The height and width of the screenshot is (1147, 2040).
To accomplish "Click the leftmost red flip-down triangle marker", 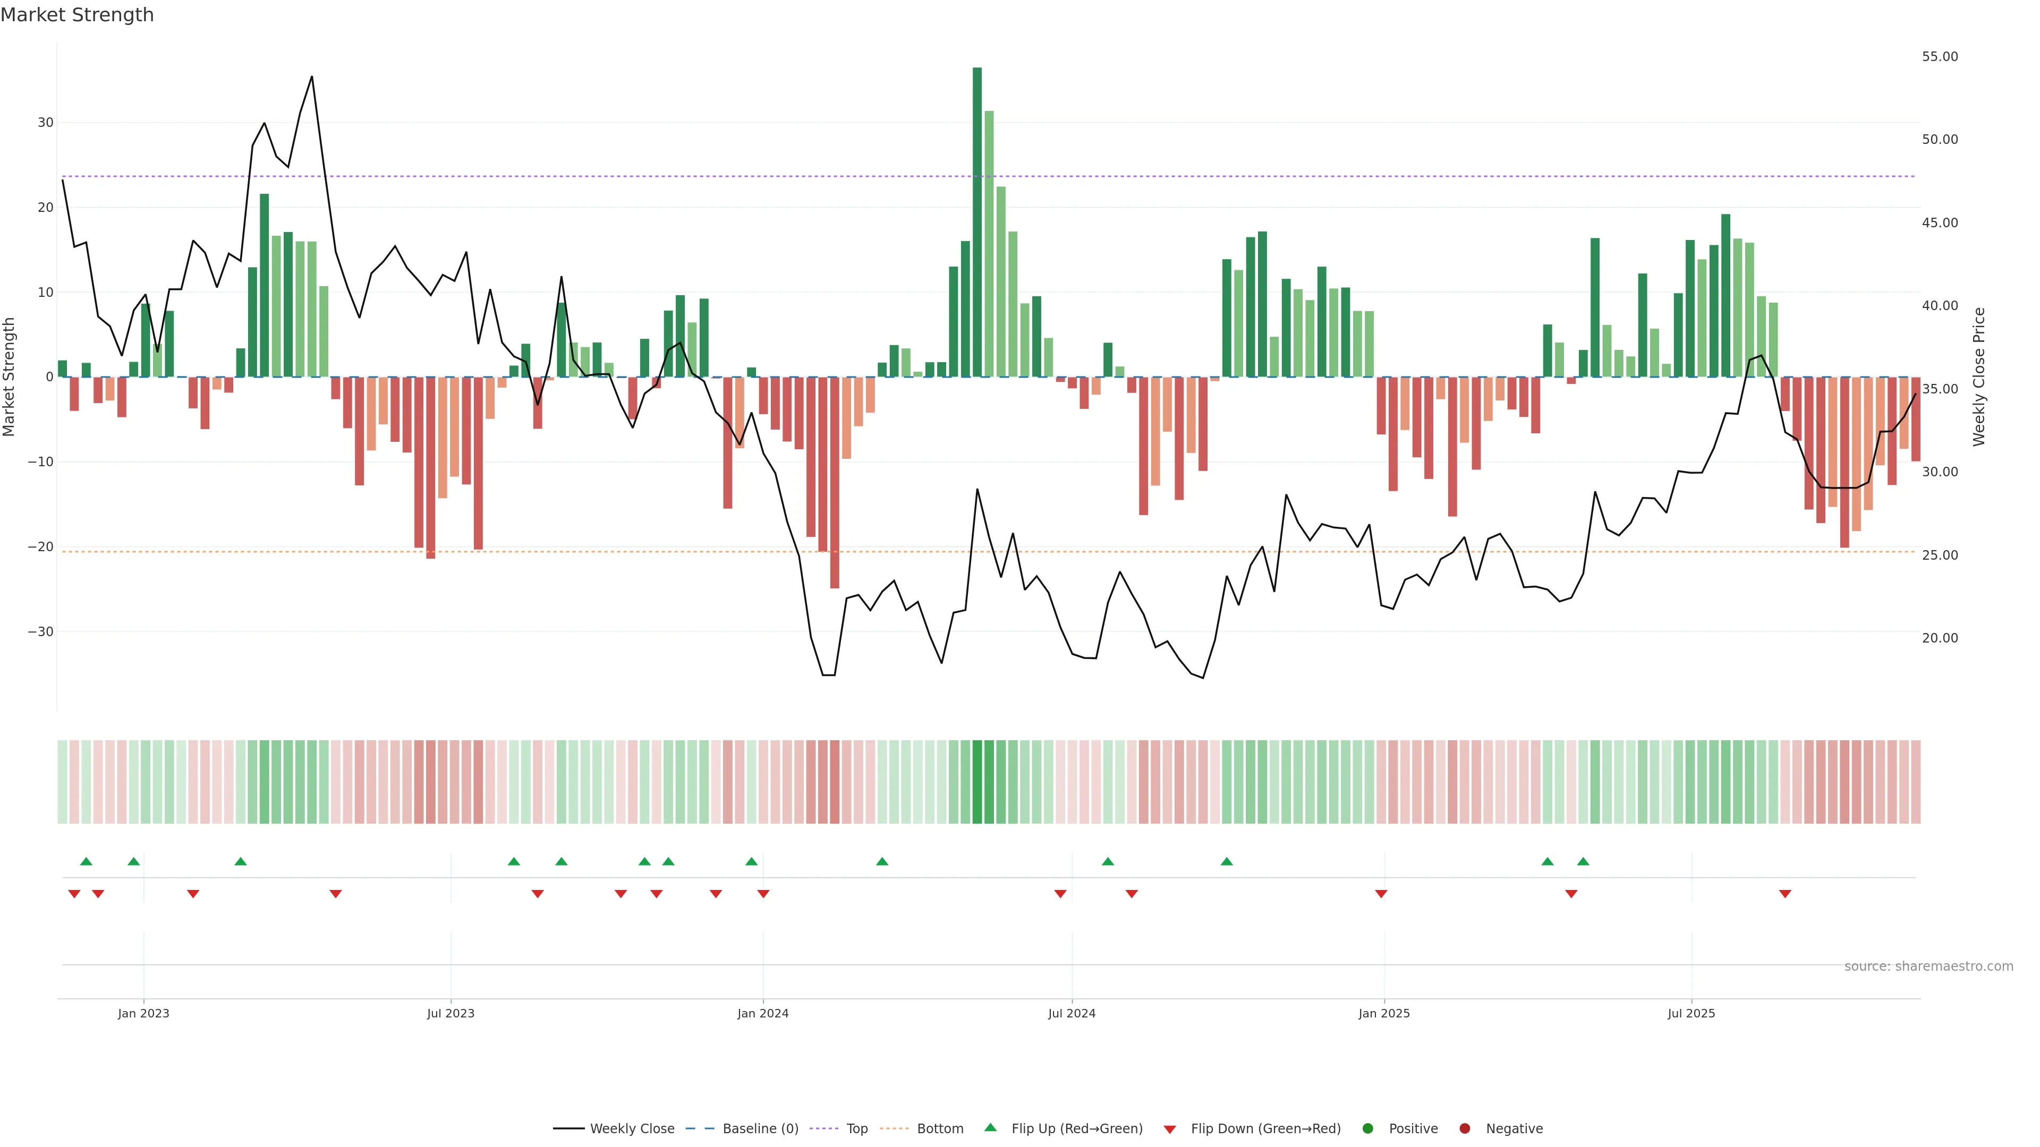I will pyautogui.click(x=74, y=894).
